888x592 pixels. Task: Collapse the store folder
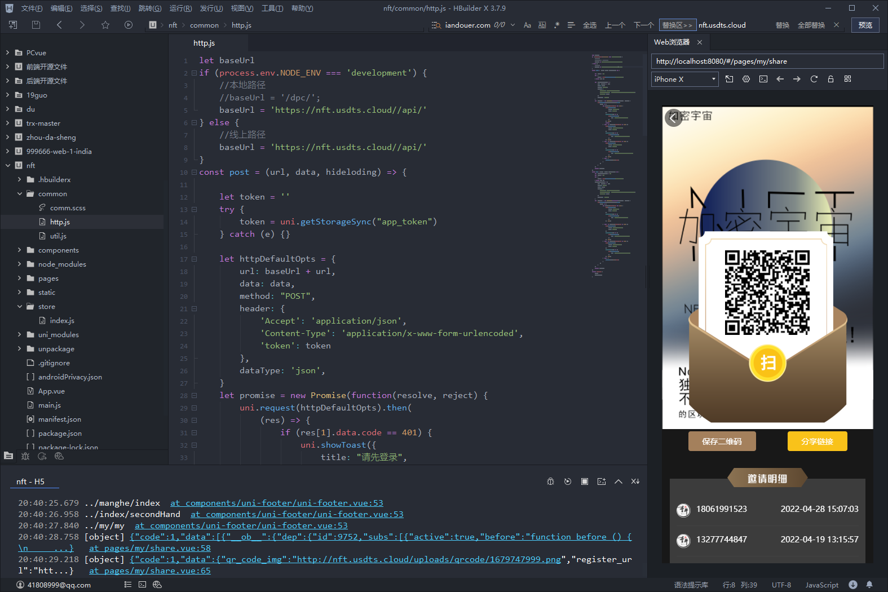[x=20, y=306]
